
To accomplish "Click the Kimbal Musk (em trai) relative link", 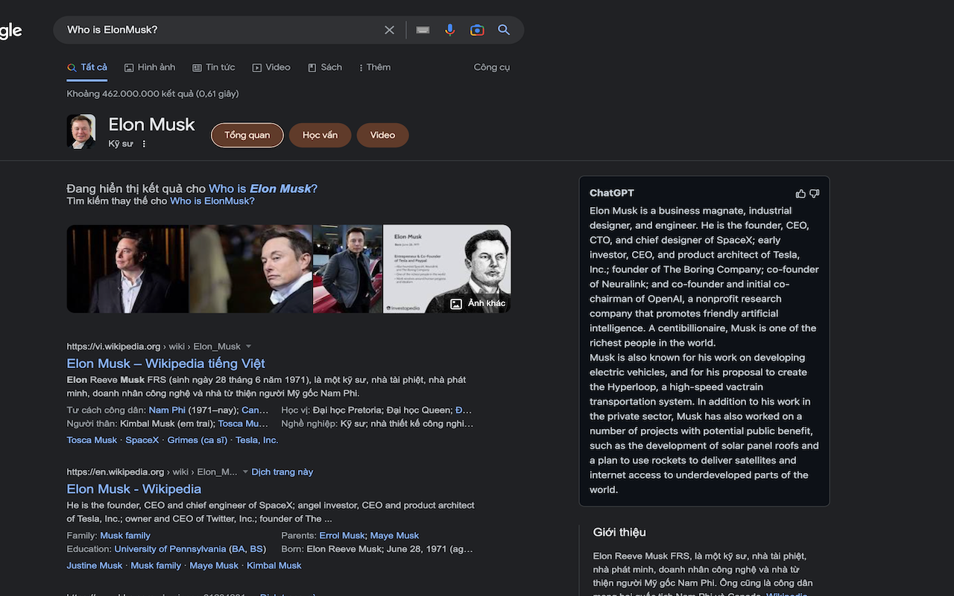I will [x=168, y=423].
